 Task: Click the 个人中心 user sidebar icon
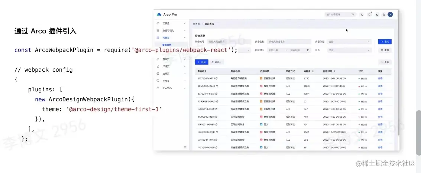point(158,88)
